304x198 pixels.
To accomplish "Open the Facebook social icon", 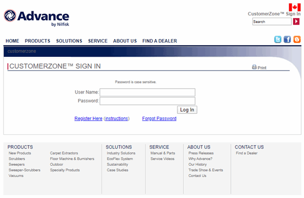I will click(287, 39).
